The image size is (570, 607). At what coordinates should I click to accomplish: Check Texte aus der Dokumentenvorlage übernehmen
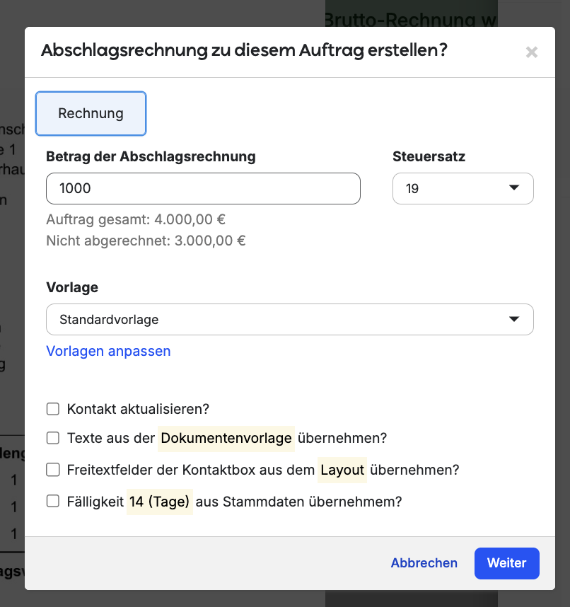coord(53,438)
